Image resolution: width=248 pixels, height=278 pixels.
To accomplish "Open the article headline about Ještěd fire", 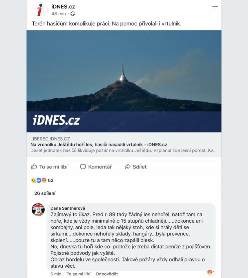I will point(99,144).
